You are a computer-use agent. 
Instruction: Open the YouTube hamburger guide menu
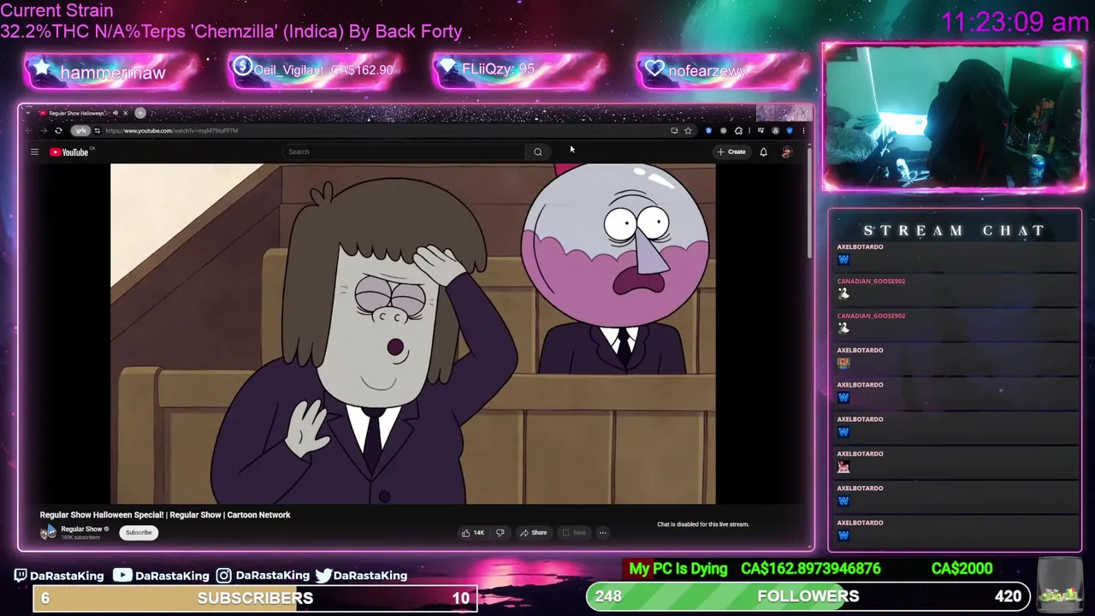point(34,152)
